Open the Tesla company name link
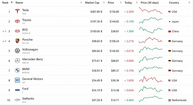Viewport: 193px width, 105px height. coord(25,10)
